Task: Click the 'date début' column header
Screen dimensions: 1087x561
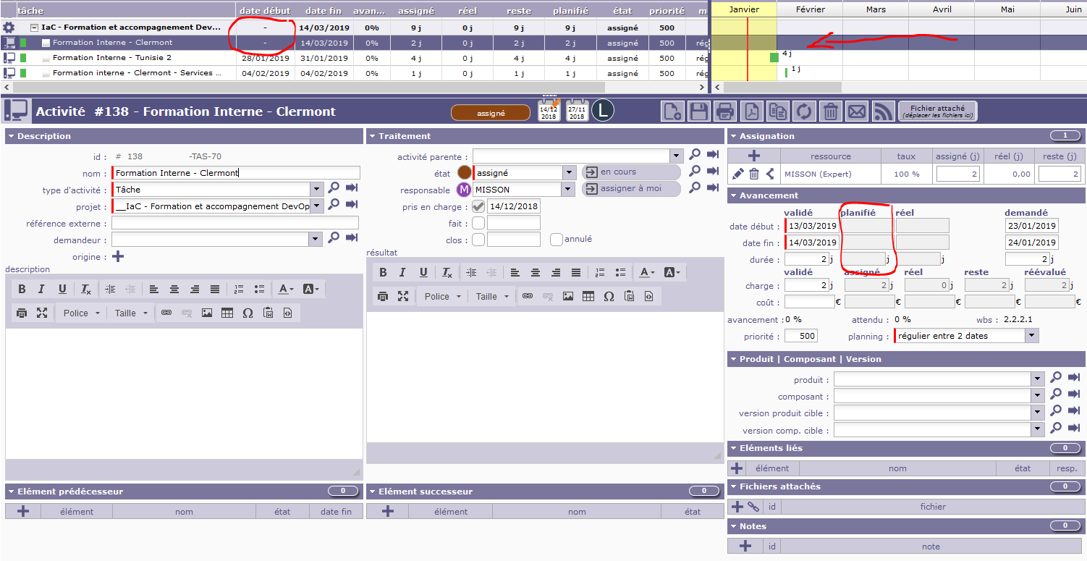Action: click(265, 11)
